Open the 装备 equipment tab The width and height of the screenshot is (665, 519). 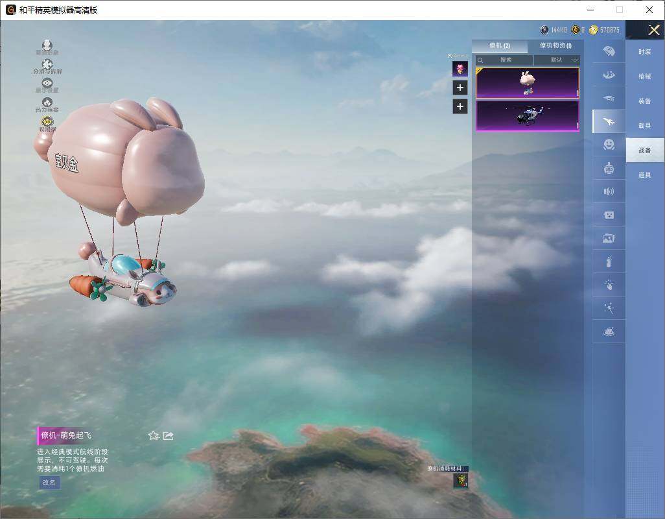click(645, 101)
